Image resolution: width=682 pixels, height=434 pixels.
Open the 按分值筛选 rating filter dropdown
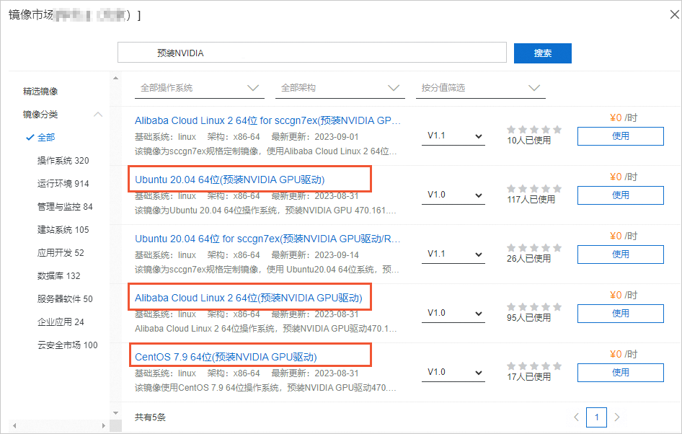coord(481,88)
